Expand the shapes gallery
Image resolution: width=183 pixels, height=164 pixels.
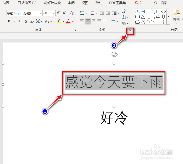[x=168, y=22]
